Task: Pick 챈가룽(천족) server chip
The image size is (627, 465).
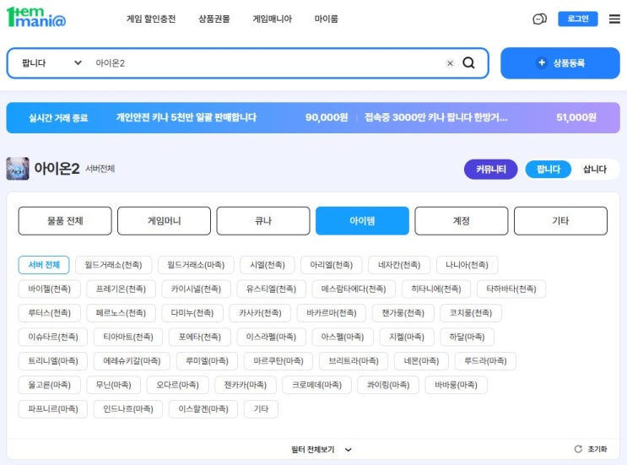Action: (x=403, y=312)
